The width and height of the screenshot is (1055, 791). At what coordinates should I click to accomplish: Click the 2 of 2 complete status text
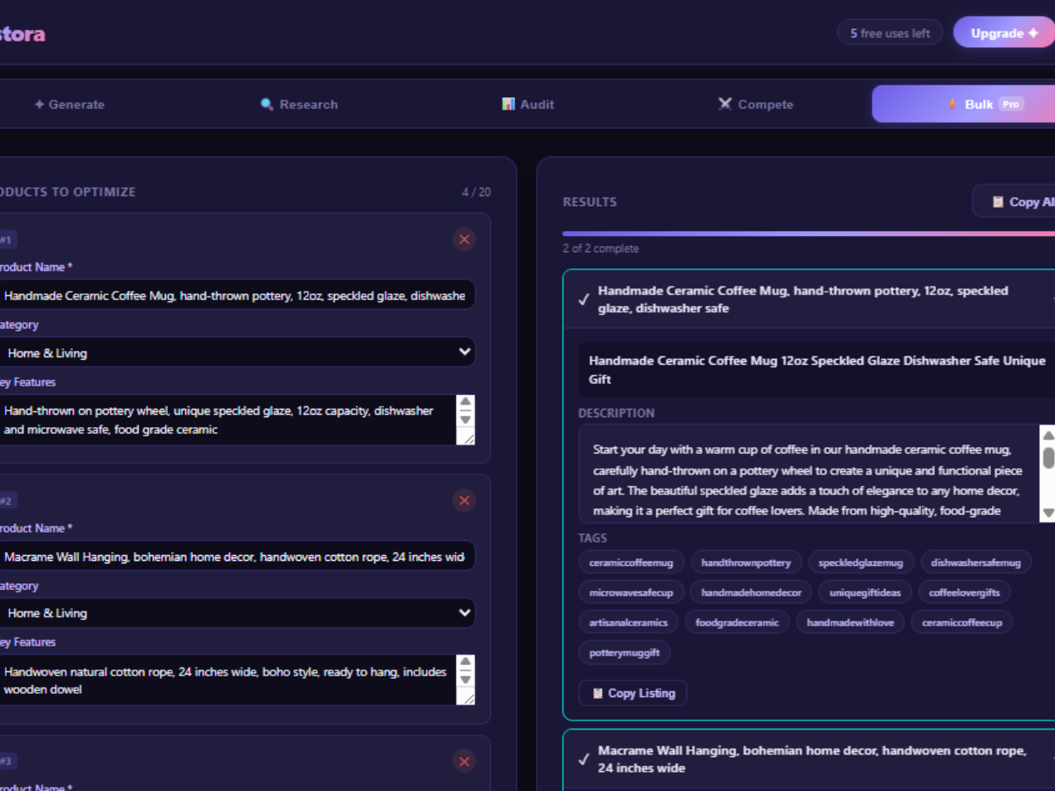click(x=601, y=248)
